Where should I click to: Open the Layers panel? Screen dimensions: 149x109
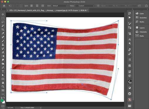(141, 28)
